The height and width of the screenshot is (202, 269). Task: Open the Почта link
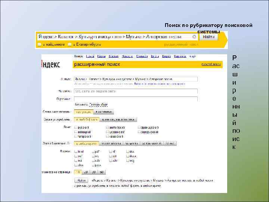[x=90, y=56]
